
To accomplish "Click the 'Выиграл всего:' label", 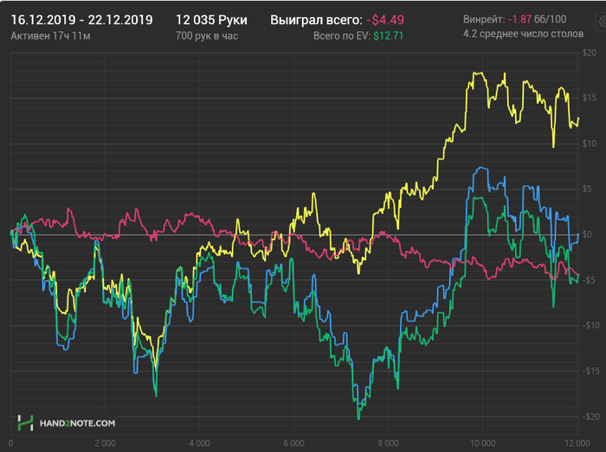I will (x=316, y=20).
